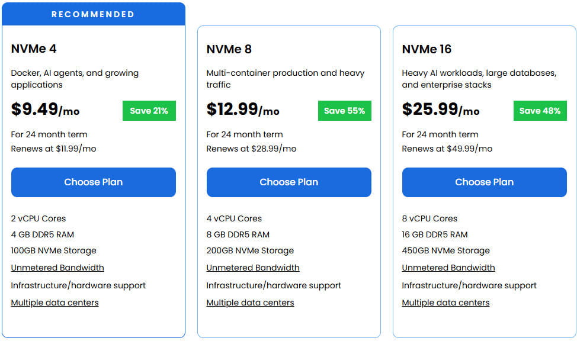Click '8 vCPU Cores' feature
This screenshot has height=341, width=577.
coord(429,218)
